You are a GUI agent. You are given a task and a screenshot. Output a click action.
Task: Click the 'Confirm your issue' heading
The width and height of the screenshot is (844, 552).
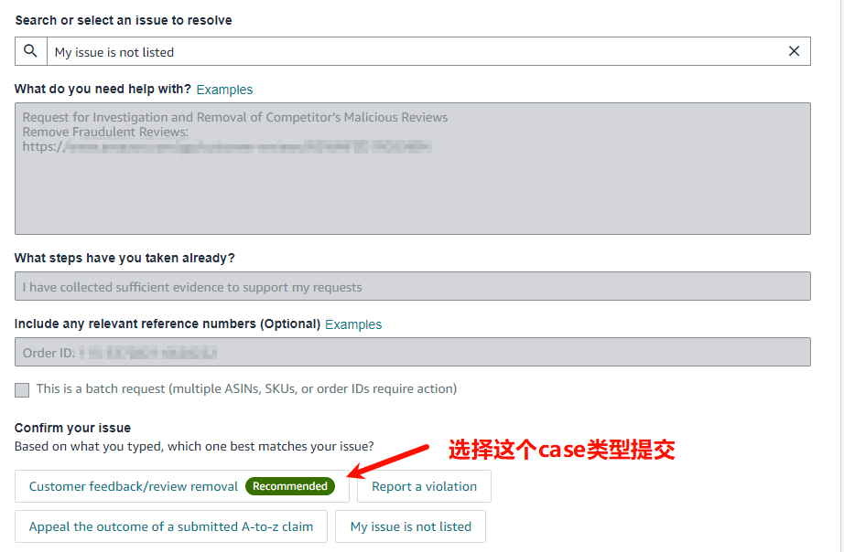coord(72,428)
